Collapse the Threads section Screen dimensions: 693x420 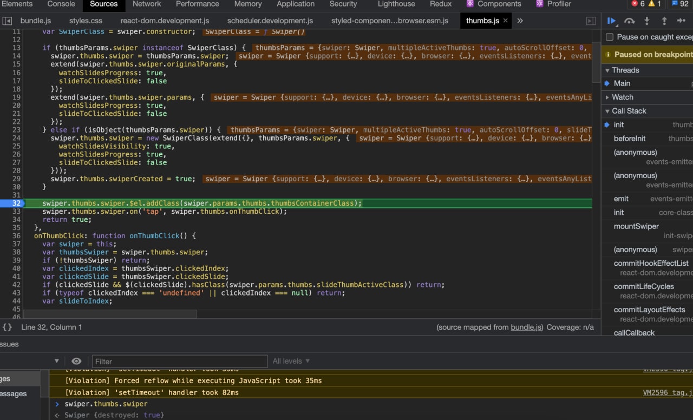625,70
